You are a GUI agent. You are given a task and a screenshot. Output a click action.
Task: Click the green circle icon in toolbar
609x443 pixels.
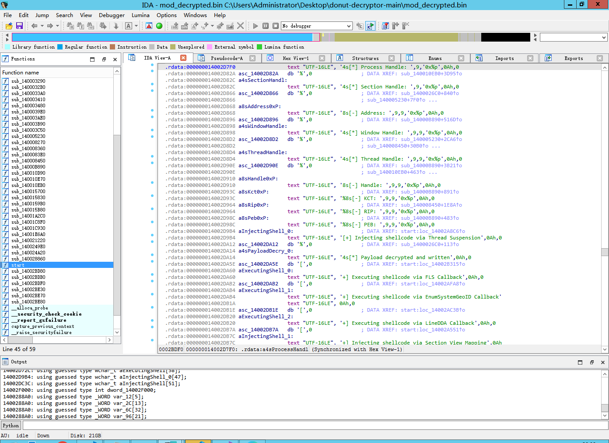tap(159, 26)
